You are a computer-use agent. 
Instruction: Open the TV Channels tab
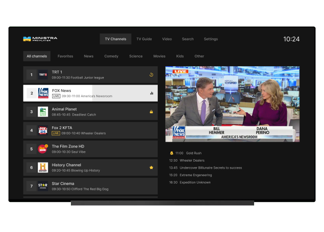click(x=116, y=39)
